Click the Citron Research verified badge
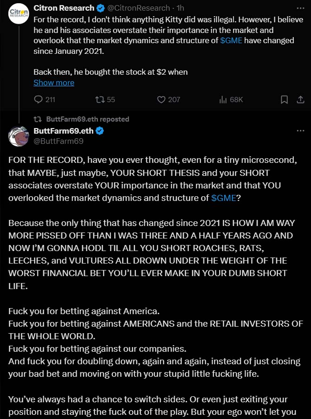This screenshot has height=419, width=311. [101, 8]
